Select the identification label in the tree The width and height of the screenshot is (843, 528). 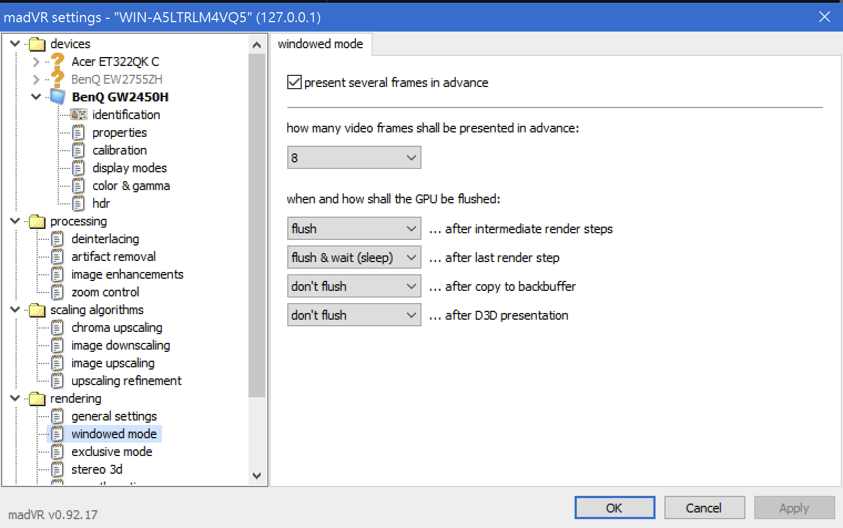point(126,115)
